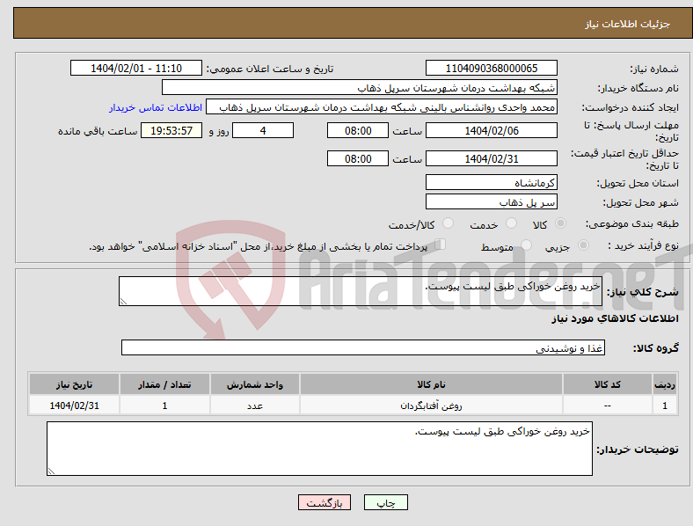Click the اطلاعات کالاهای مورد نیاز section heading
The image size is (693, 526).
coord(615,318)
